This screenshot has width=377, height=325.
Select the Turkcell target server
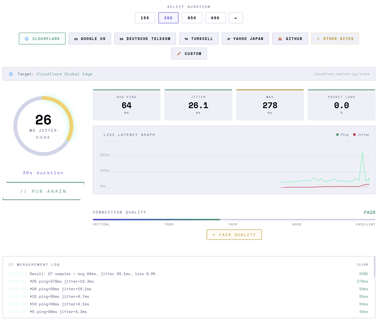point(199,39)
